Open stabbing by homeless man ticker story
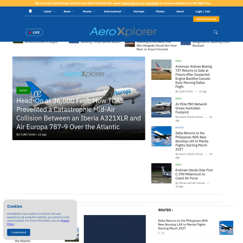243x243 pixels. 156,45
